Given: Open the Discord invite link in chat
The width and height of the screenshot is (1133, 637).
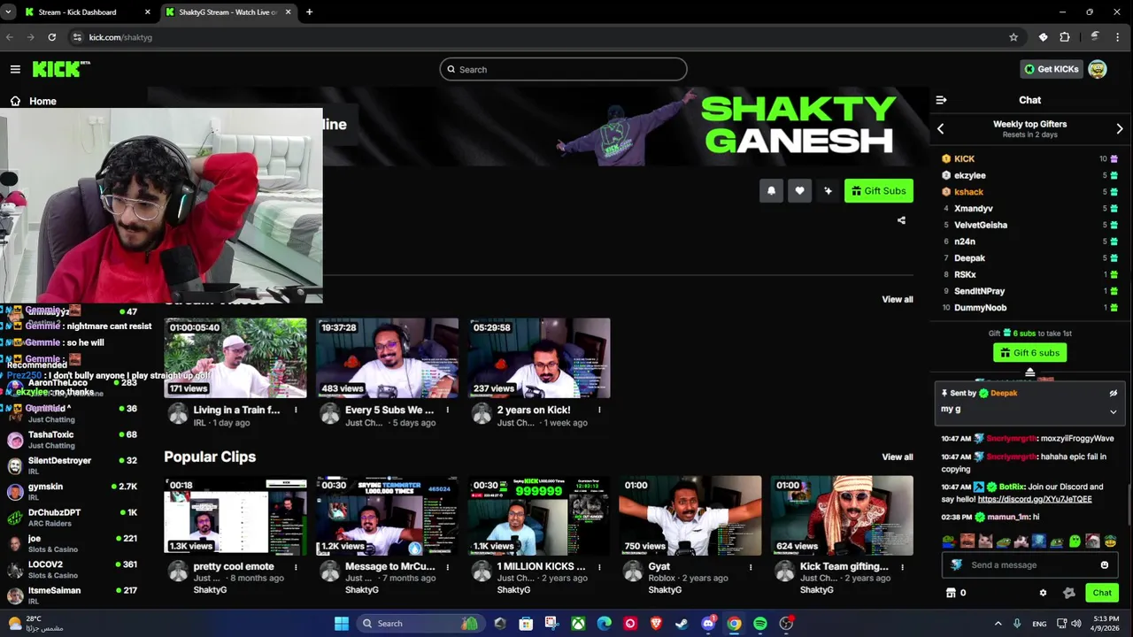Looking at the screenshot, I should 1035,499.
